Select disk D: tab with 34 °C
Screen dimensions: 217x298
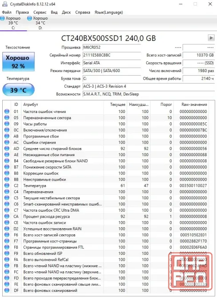pyautogui.click(x=40, y=23)
